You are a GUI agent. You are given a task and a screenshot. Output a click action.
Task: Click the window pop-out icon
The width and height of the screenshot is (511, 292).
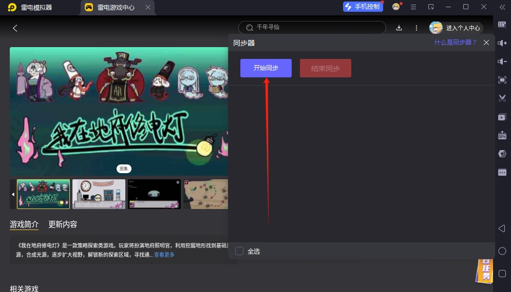431,7
